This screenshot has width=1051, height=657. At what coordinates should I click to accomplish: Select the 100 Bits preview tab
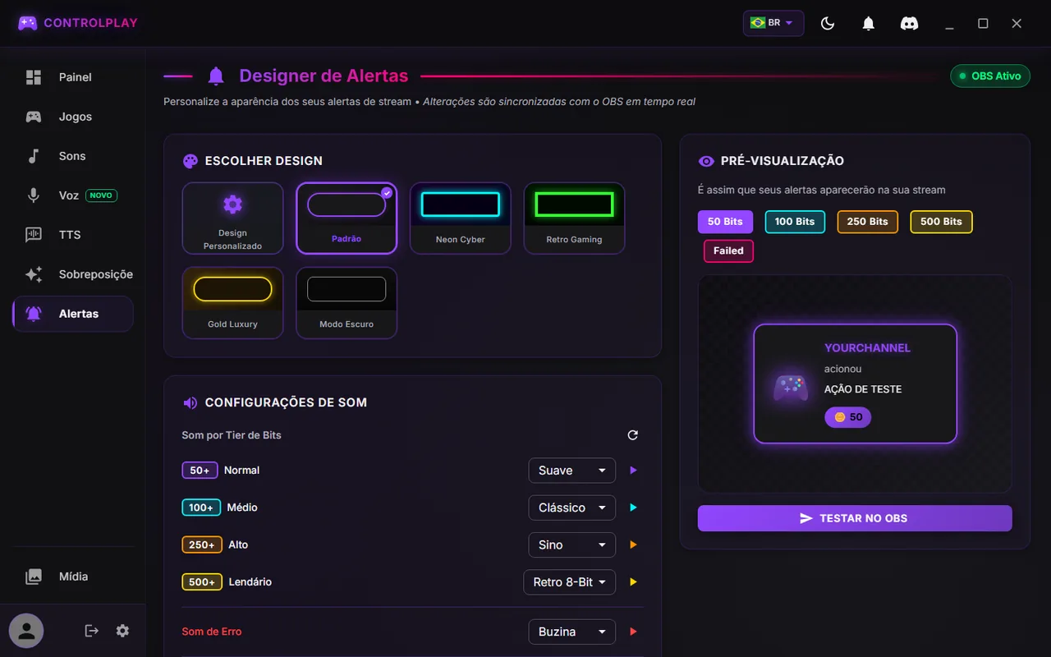click(795, 222)
